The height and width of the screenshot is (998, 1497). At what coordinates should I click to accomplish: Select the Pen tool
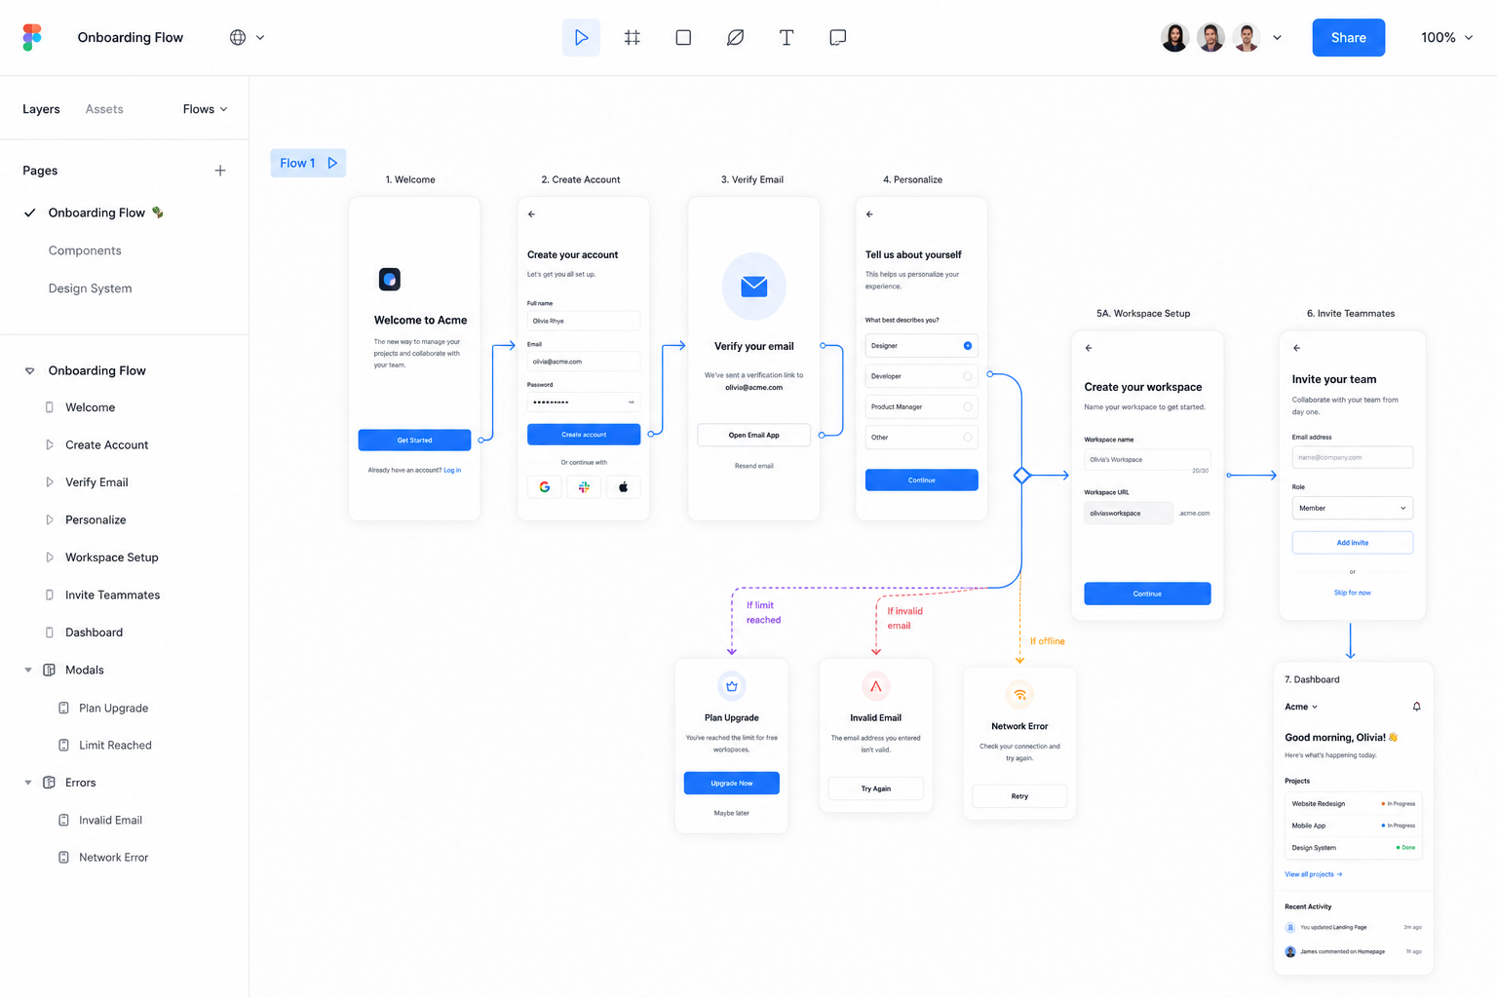(735, 37)
